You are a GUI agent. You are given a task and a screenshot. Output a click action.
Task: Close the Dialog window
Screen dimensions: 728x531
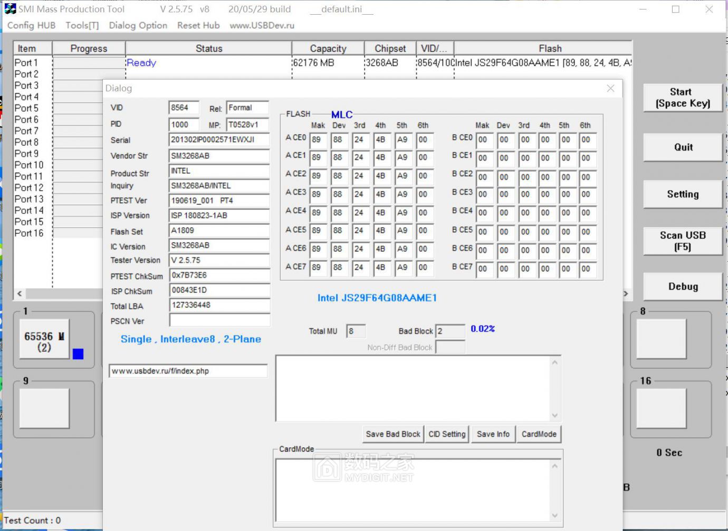[610, 88]
